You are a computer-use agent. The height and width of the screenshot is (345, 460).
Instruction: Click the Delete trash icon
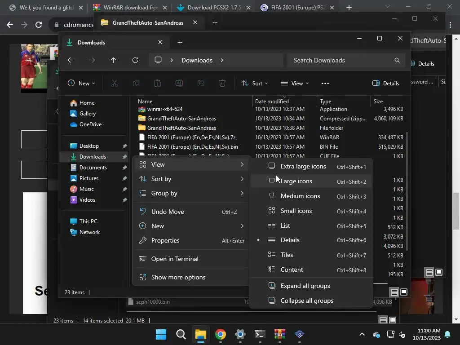coord(222,83)
